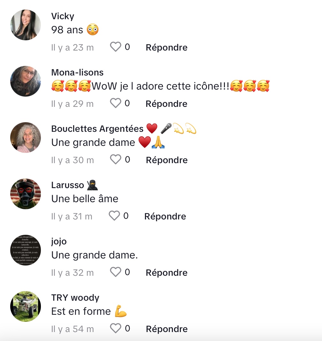Open Mona-lisons' profile avatar
322x341 pixels.
26,81
